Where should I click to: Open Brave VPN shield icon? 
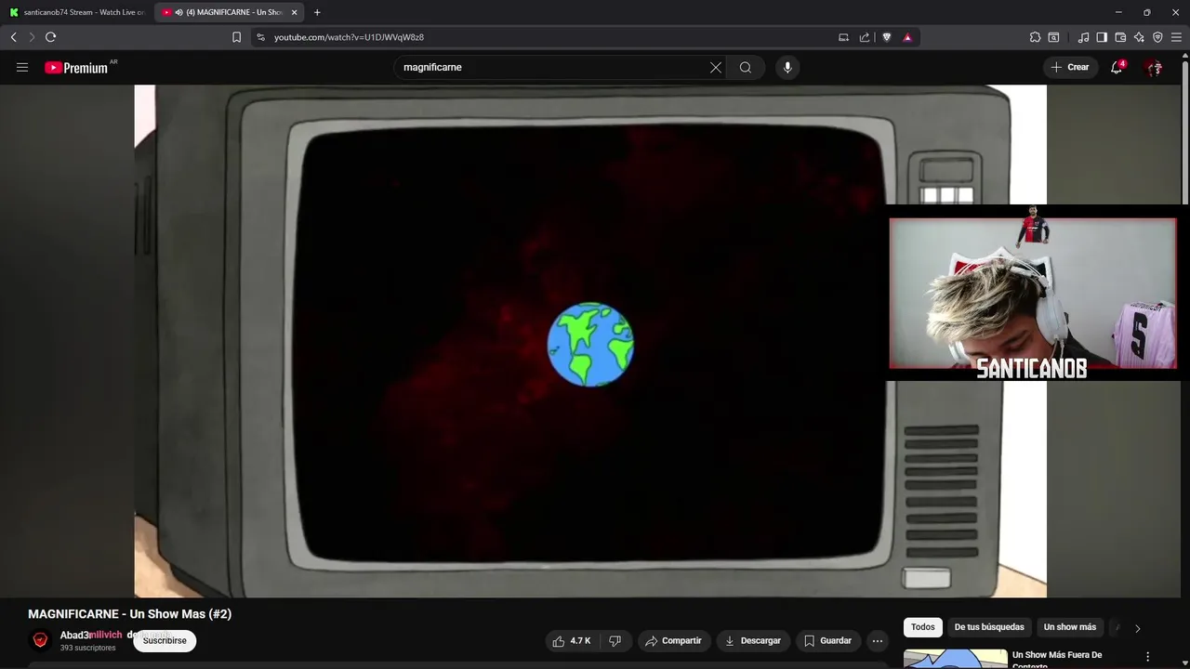point(1157,37)
